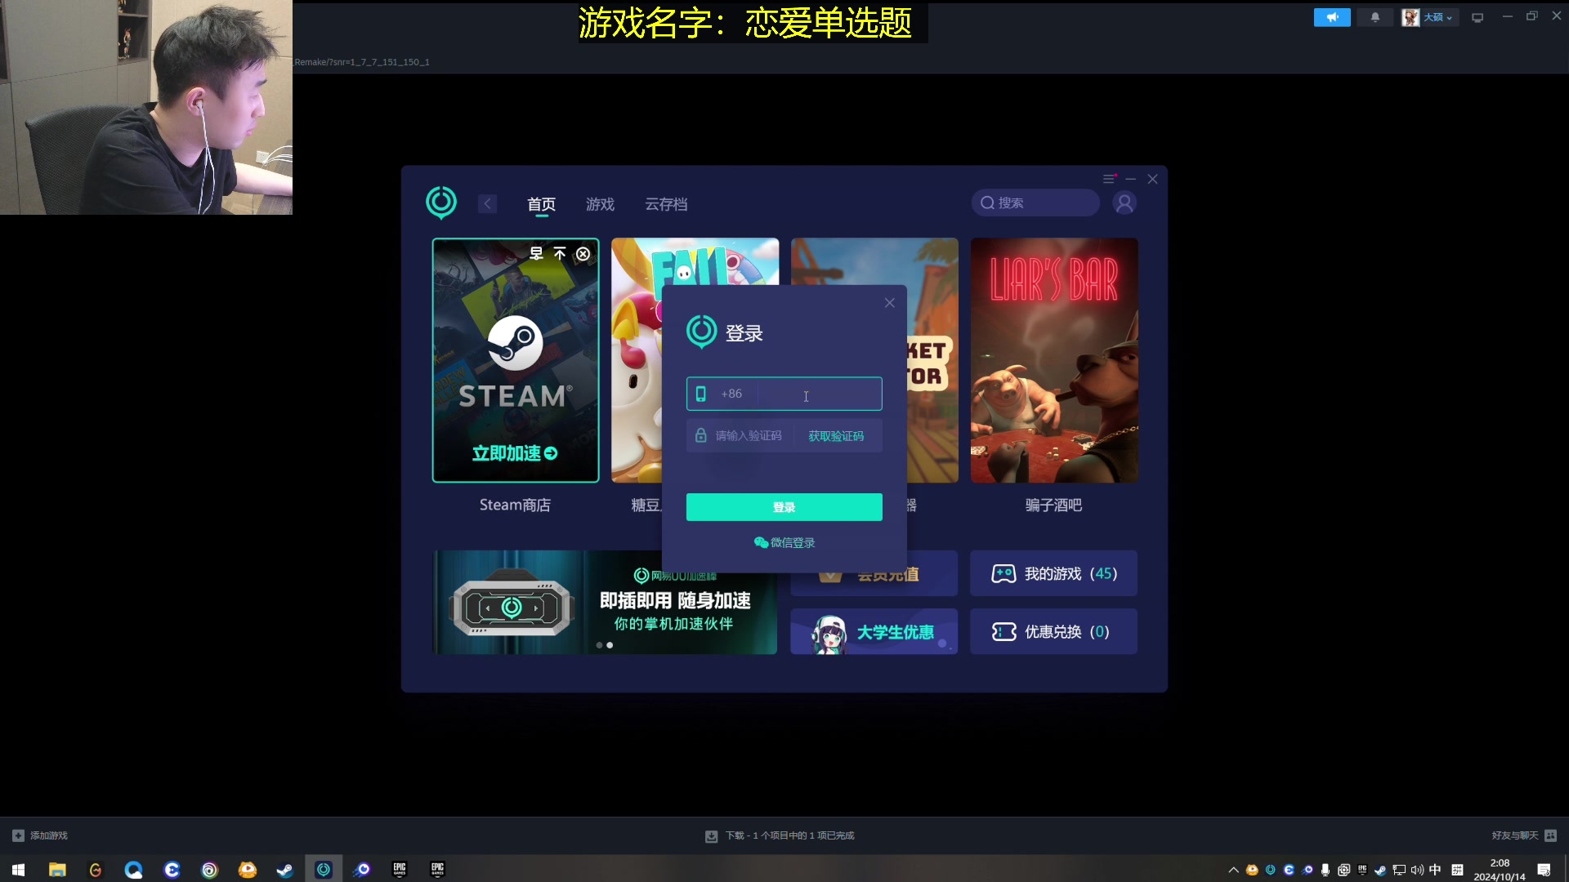Select the first banner carousel dot
Screen dimensions: 1569x882
point(599,645)
